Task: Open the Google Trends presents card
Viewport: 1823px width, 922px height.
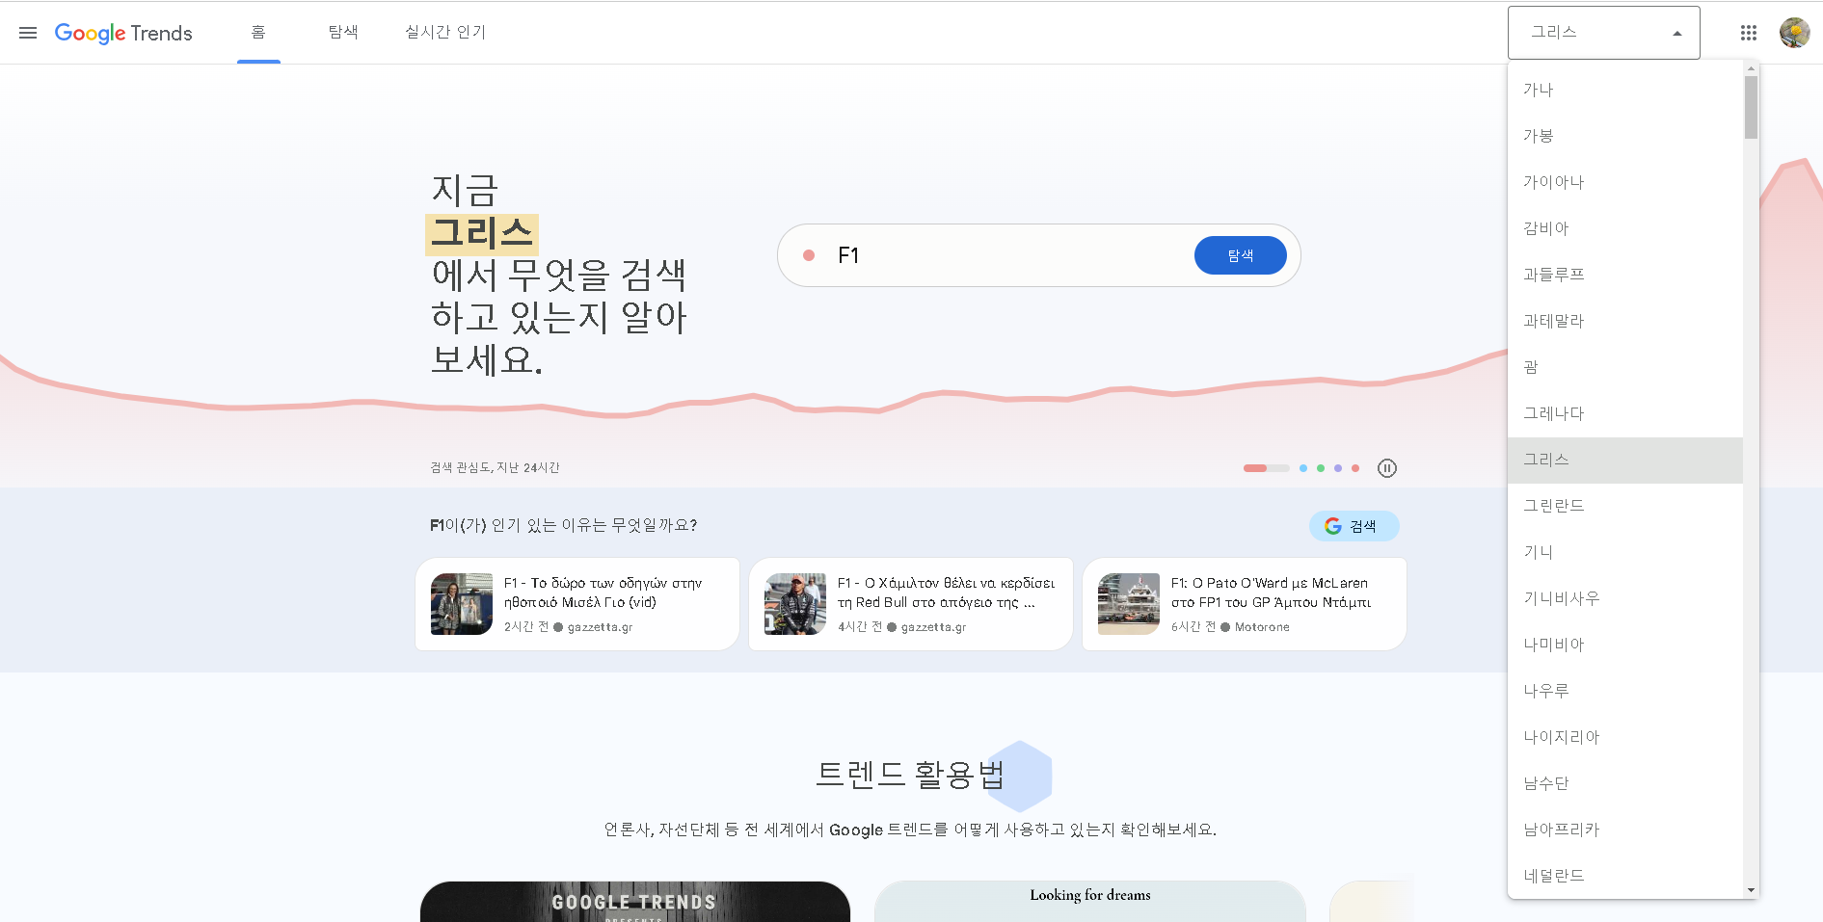Action: point(635,902)
